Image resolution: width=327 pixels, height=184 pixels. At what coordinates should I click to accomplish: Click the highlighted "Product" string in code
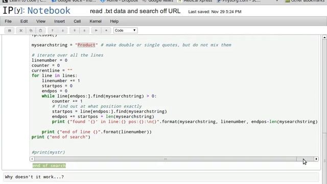pyautogui.click(x=86, y=45)
